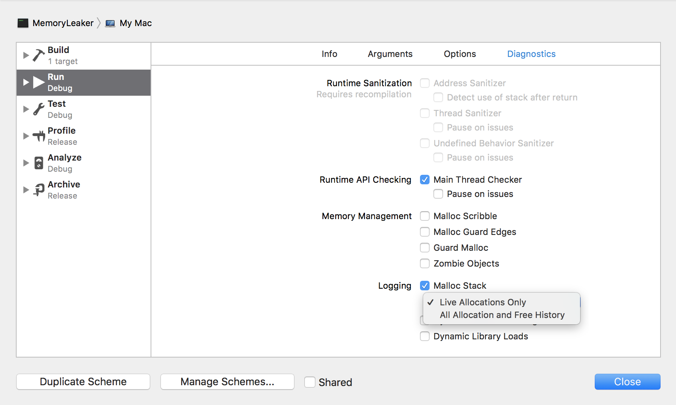The height and width of the screenshot is (405, 676).
Task: Select the Analyze action icon
Action: point(38,163)
